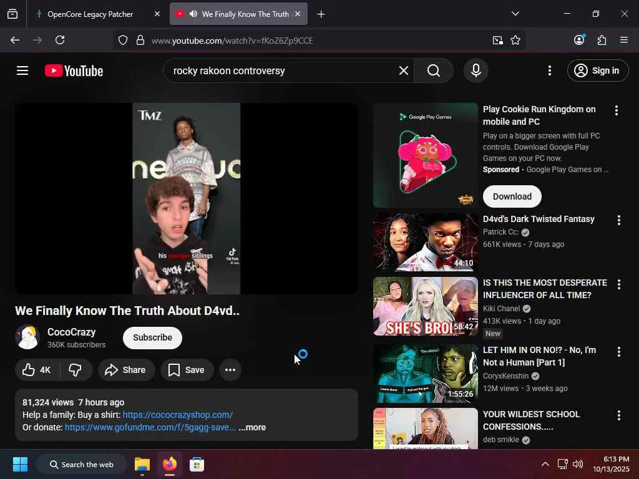Open the browser extensions puzzle icon
This screenshot has width=639, height=479.
coord(602,40)
